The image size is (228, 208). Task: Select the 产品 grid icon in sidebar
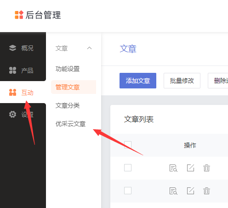pos(12,71)
